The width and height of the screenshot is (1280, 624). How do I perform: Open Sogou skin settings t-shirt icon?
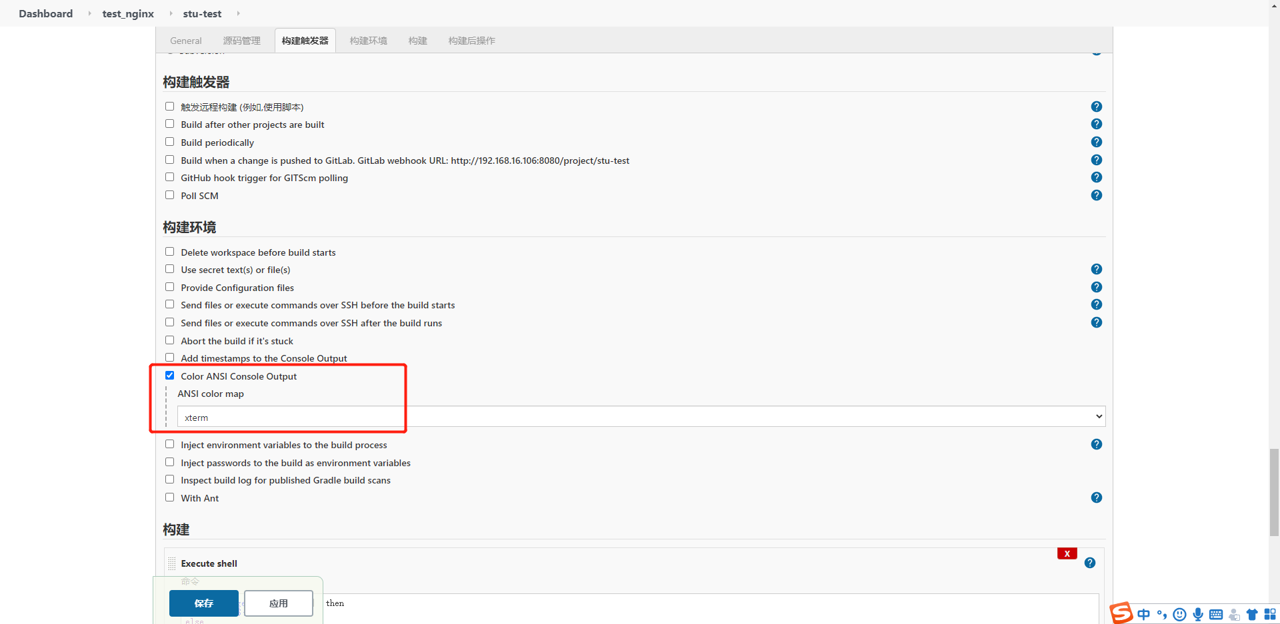(x=1253, y=615)
